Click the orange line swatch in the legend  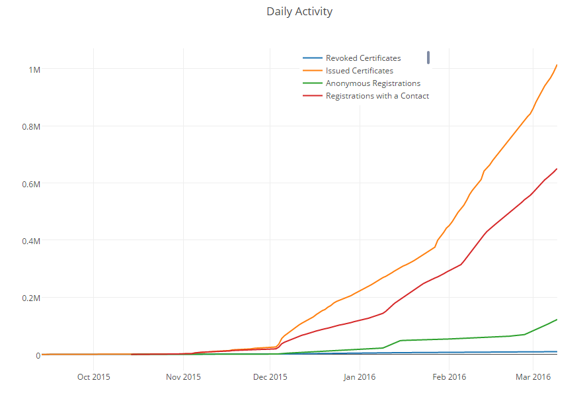pos(312,71)
